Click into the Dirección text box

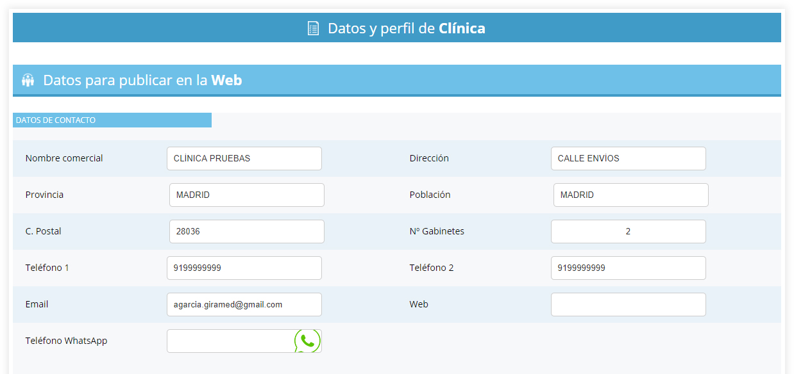[628, 158]
